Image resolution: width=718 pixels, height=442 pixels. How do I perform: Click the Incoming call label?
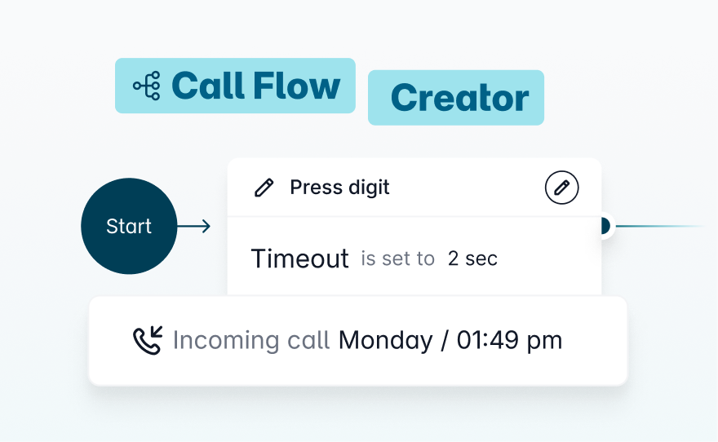(251, 339)
